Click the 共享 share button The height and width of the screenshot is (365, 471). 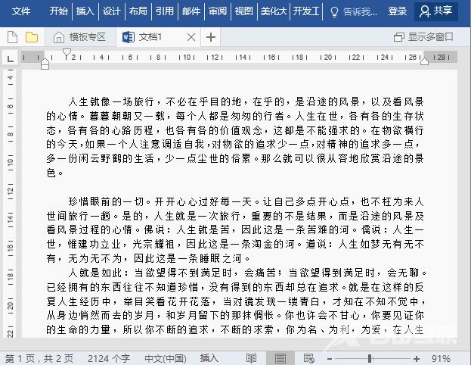(x=437, y=11)
